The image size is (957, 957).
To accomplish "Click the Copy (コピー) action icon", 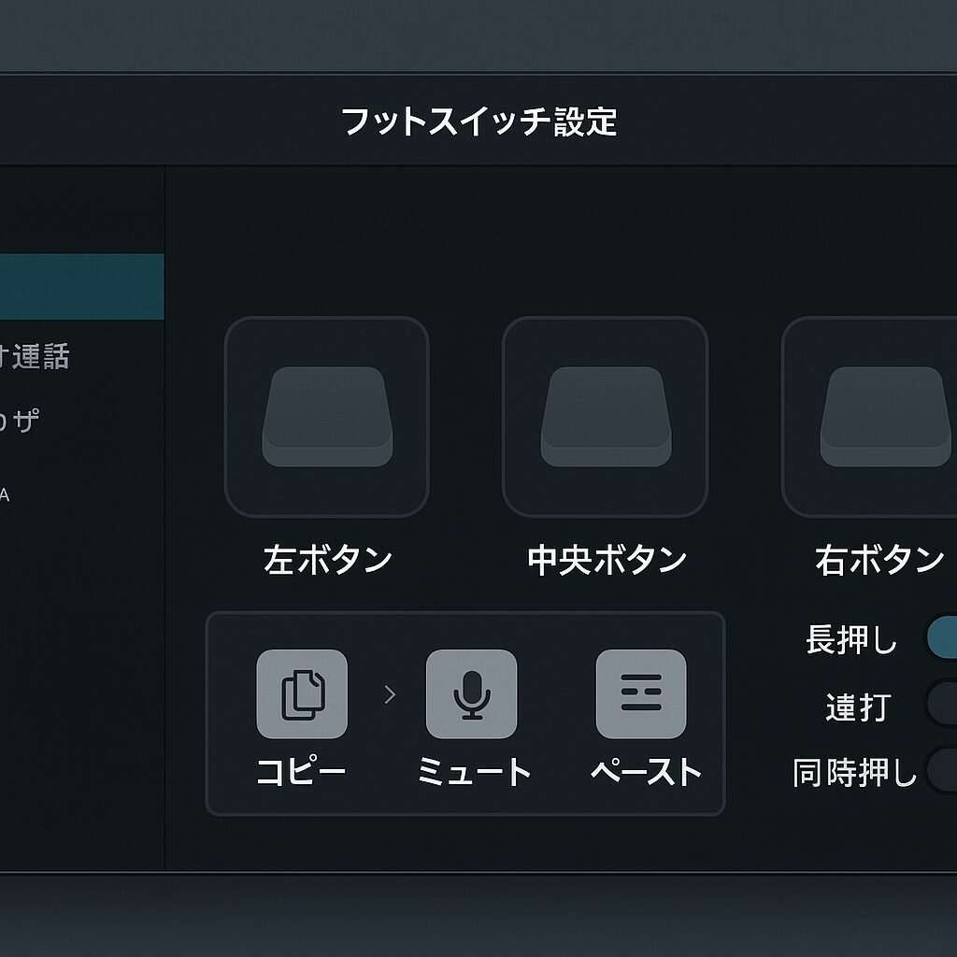I will 302,693.
